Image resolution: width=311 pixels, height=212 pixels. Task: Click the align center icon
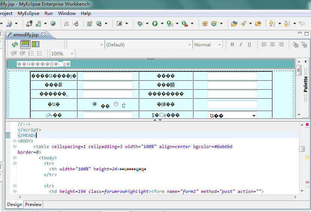click(x=272, y=44)
